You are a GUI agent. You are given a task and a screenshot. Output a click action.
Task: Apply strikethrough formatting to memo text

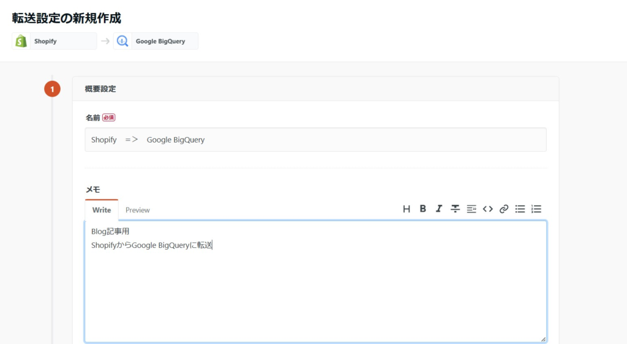(455, 209)
